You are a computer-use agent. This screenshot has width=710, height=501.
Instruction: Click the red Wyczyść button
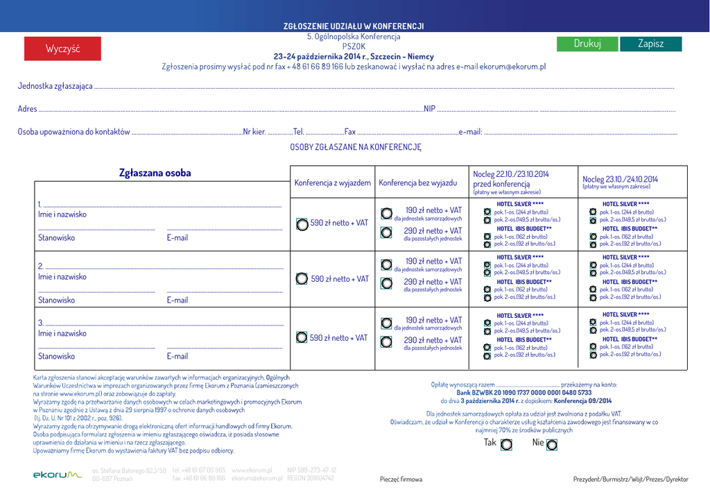tap(62, 49)
